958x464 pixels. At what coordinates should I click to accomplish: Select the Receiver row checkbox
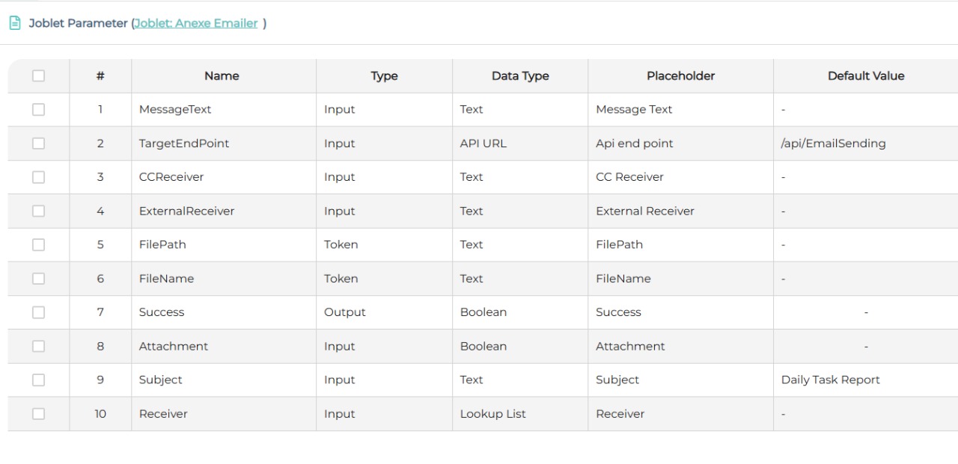pyautogui.click(x=38, y=413)
